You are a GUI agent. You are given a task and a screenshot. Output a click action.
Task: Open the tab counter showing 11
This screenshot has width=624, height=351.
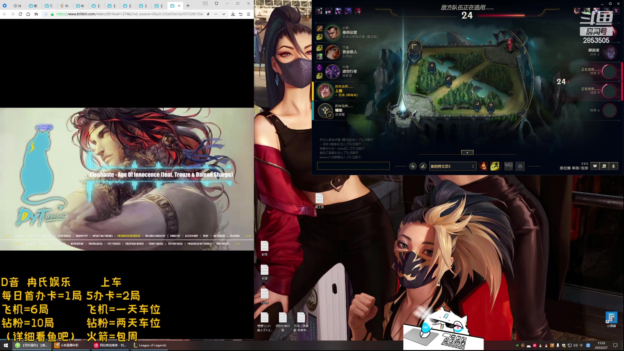(x=205, y=3)
